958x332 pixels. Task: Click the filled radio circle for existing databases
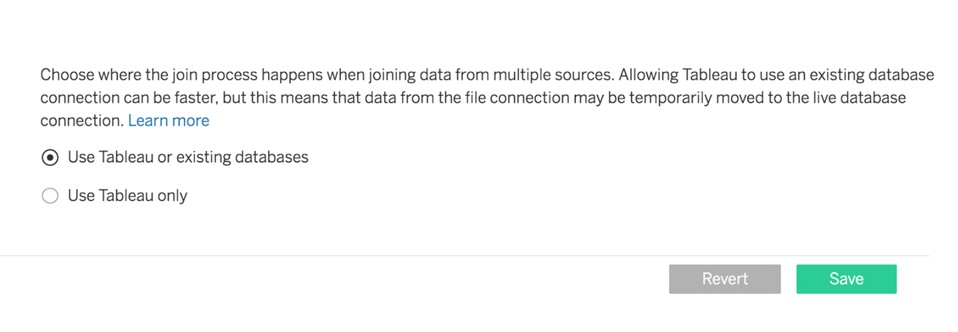[50, 157]
